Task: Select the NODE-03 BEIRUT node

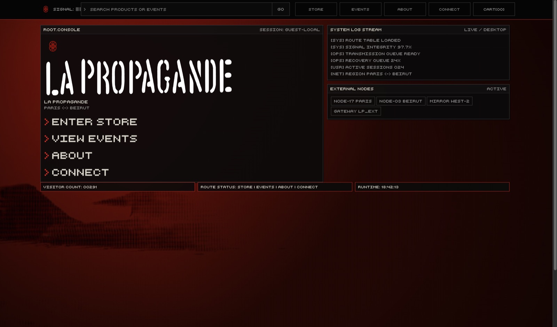Action: [401, 101]
